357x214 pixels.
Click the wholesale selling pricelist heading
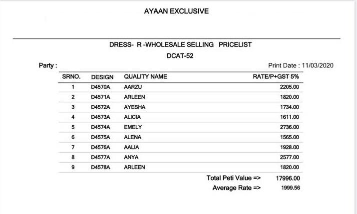tap(180, 44)
